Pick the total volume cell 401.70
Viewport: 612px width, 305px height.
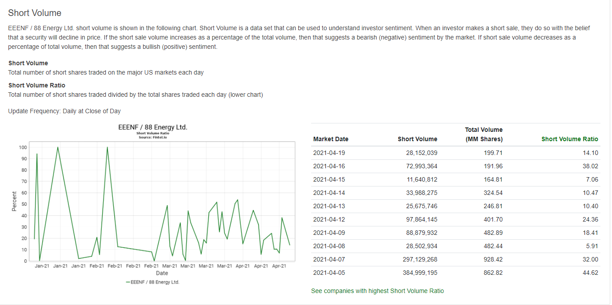(493, 219)
